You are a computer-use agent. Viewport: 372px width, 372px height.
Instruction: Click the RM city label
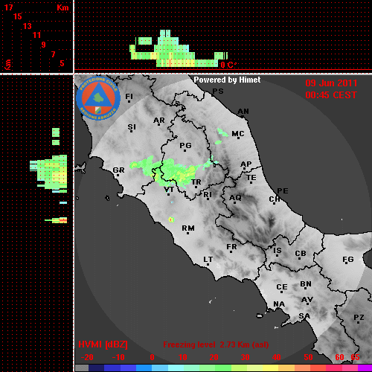(x=188, y=228)
